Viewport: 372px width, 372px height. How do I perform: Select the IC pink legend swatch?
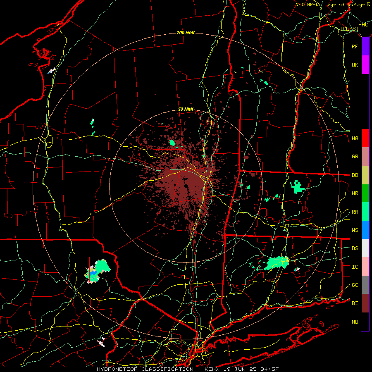tap(365, 267)
